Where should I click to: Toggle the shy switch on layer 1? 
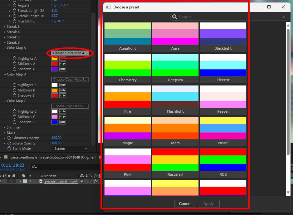(82, 181)
